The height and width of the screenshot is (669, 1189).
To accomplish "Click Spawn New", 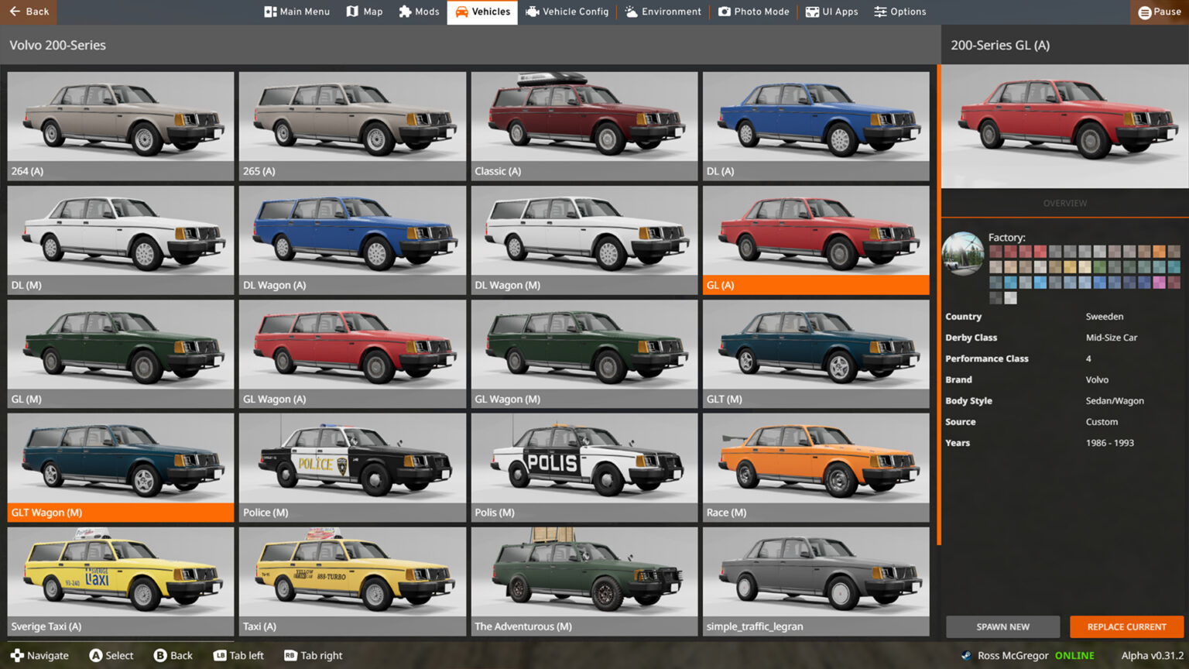I will click(1002, 626).
